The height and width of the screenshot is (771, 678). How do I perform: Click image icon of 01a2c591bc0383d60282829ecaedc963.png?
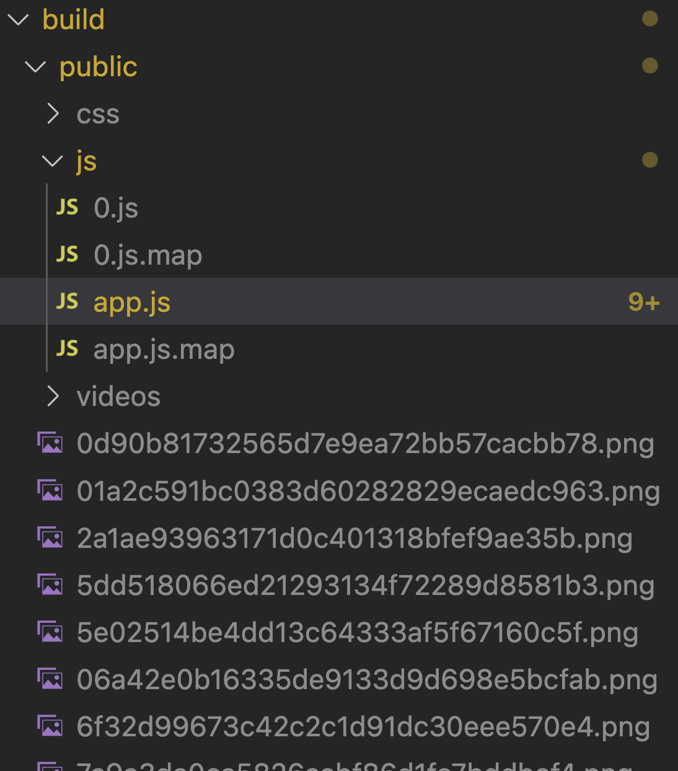pos(50,490)
